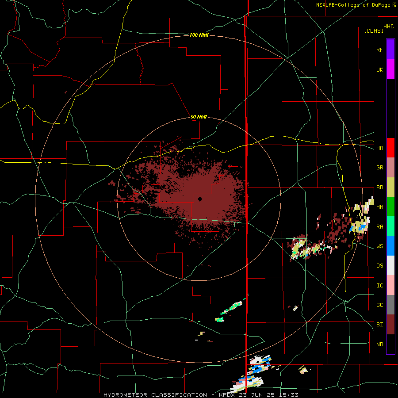Click the 50 NMI range ring label
The width and height of the screenshot is (398, 398).
coord(199,117)
